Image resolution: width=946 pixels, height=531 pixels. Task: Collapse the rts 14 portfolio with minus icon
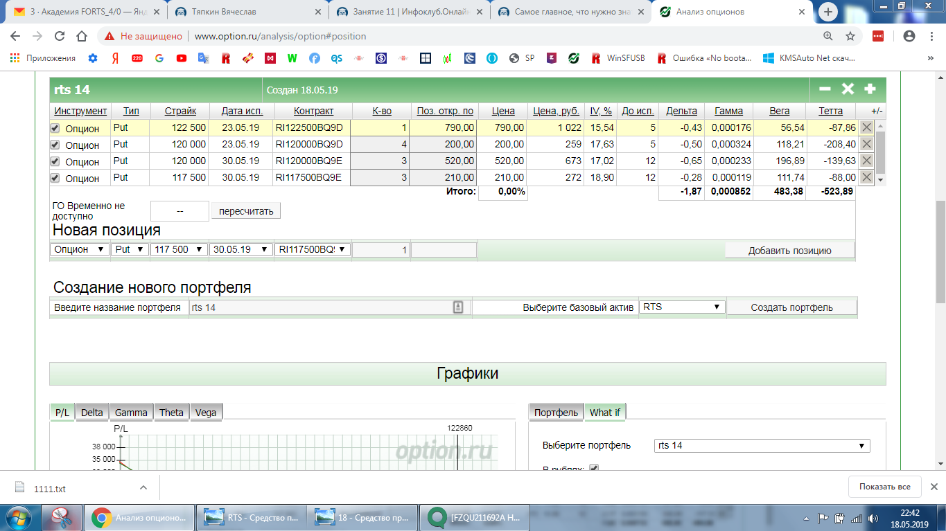point(825,89)
